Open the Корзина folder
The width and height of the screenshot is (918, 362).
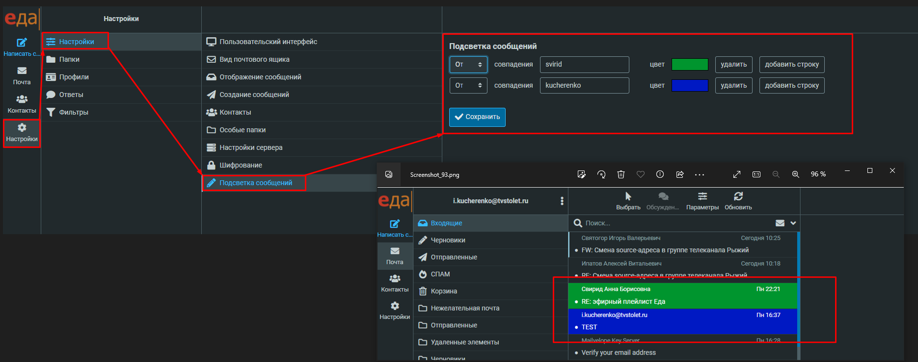coord(490,291)
